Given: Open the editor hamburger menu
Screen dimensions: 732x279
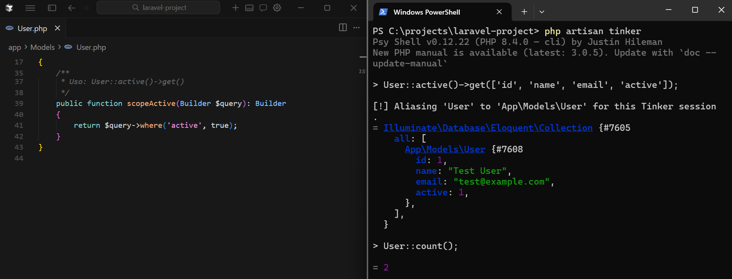Looking at the screenshot, I should (x=30, y=8).
